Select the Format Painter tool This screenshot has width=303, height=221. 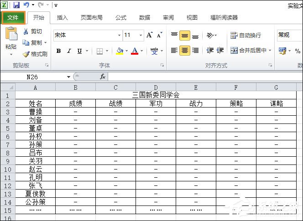[35, 54]
